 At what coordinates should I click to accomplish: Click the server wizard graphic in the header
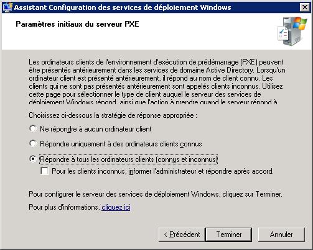[x=292, y=31]
